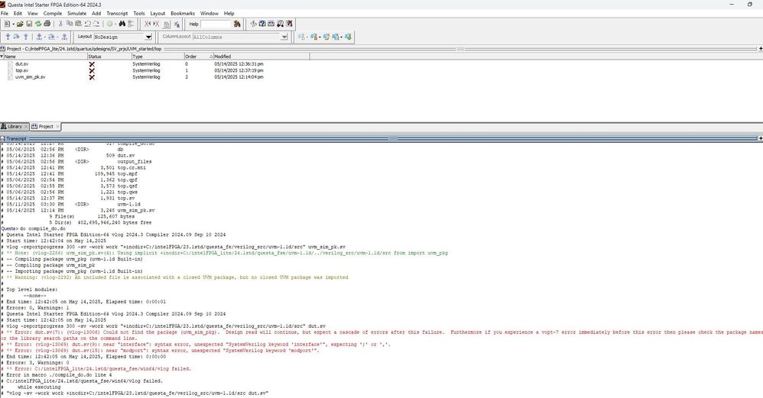Click the Print toolbar icon
Image resolution: width=763 pixels, height=398 pixels.
(x=47, y=24)
